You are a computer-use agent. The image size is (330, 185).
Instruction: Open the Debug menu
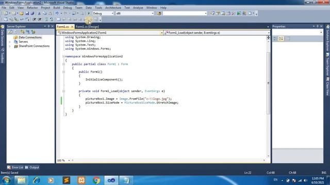click(68, 8)
